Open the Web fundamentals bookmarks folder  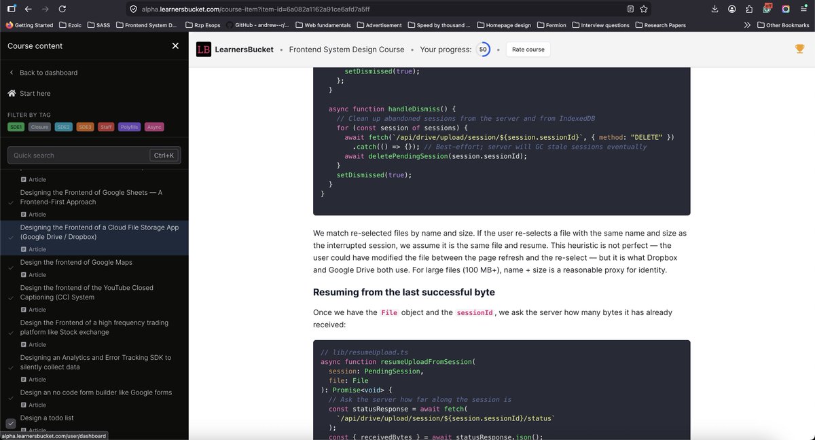[323, 25]
